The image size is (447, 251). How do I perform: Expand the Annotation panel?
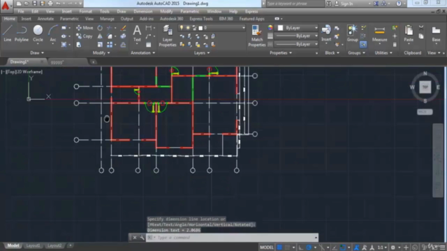[x=142, y=53]
